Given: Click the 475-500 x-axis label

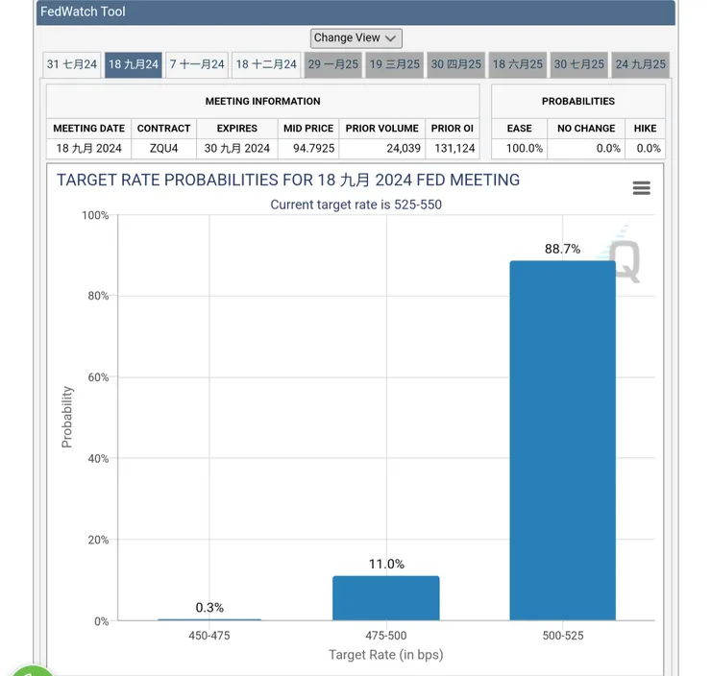Looking at the screenshot, I should 386,636.
